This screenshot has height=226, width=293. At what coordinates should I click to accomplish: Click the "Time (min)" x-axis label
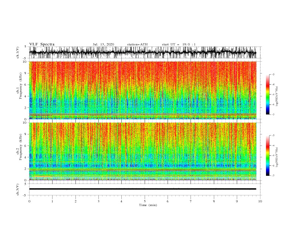[x=148, y=205]
